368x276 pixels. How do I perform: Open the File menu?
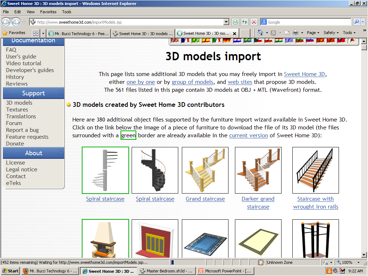pos(6,12)
